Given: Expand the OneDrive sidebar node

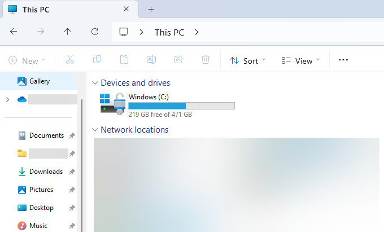Looking at the screenshot, I should (7, 99).
